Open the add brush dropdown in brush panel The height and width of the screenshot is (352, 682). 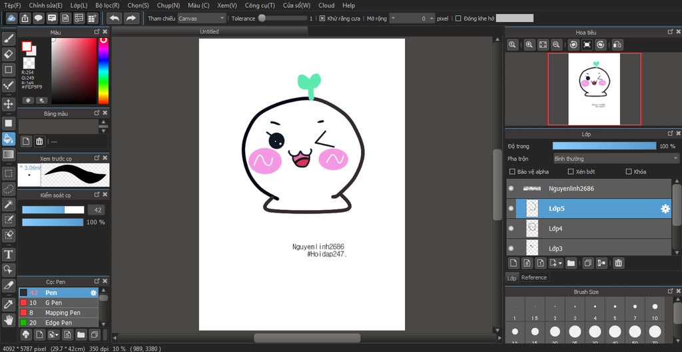[53, 335]
